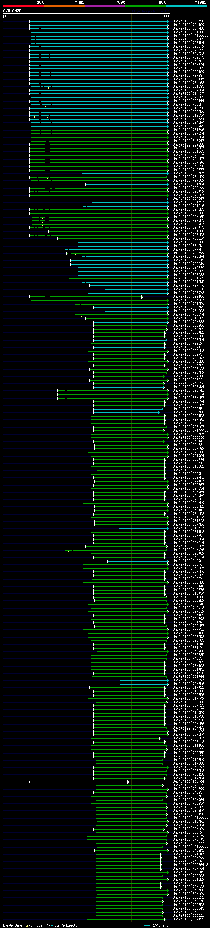Click the UniRef100_Q27J11 label
This screenshot has width=210, height=928.
[188, 919]
